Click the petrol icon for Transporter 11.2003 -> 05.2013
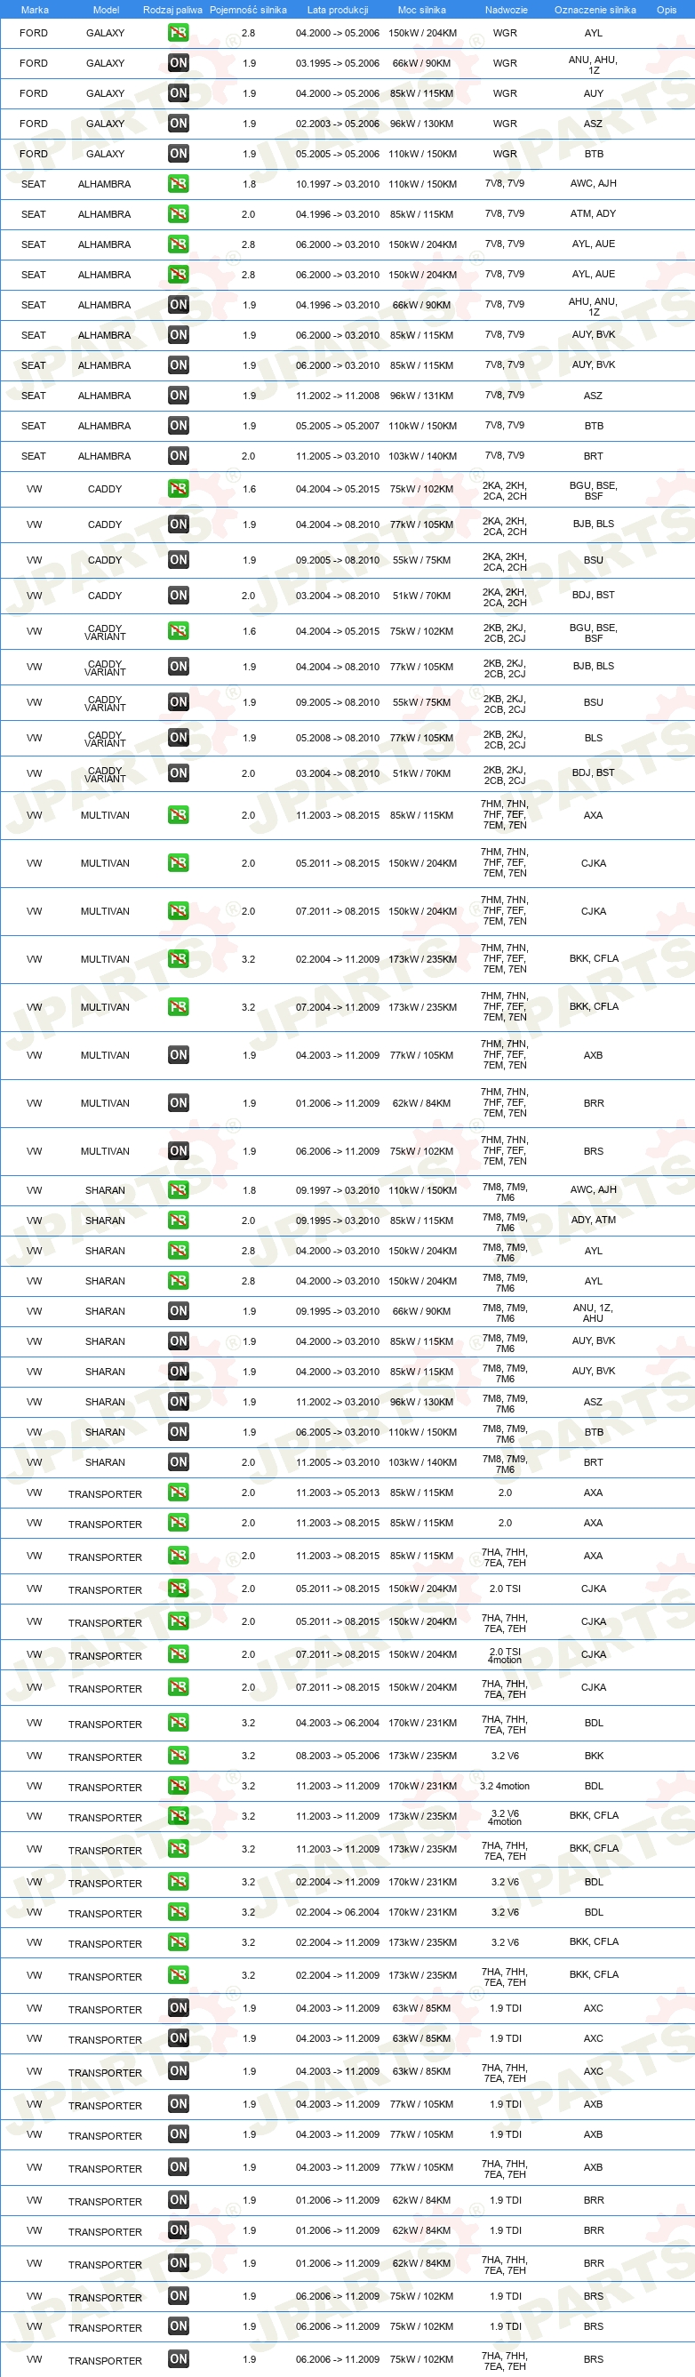Screen dimensions: 695x2377 click(178, 1493)
